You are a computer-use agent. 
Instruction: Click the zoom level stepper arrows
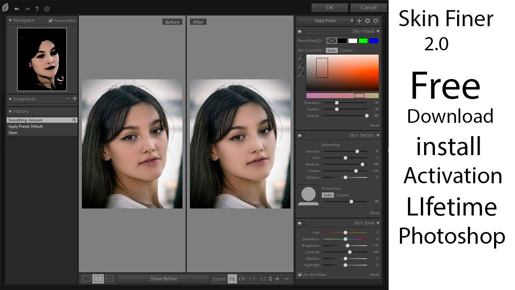[x=270, y=279]
